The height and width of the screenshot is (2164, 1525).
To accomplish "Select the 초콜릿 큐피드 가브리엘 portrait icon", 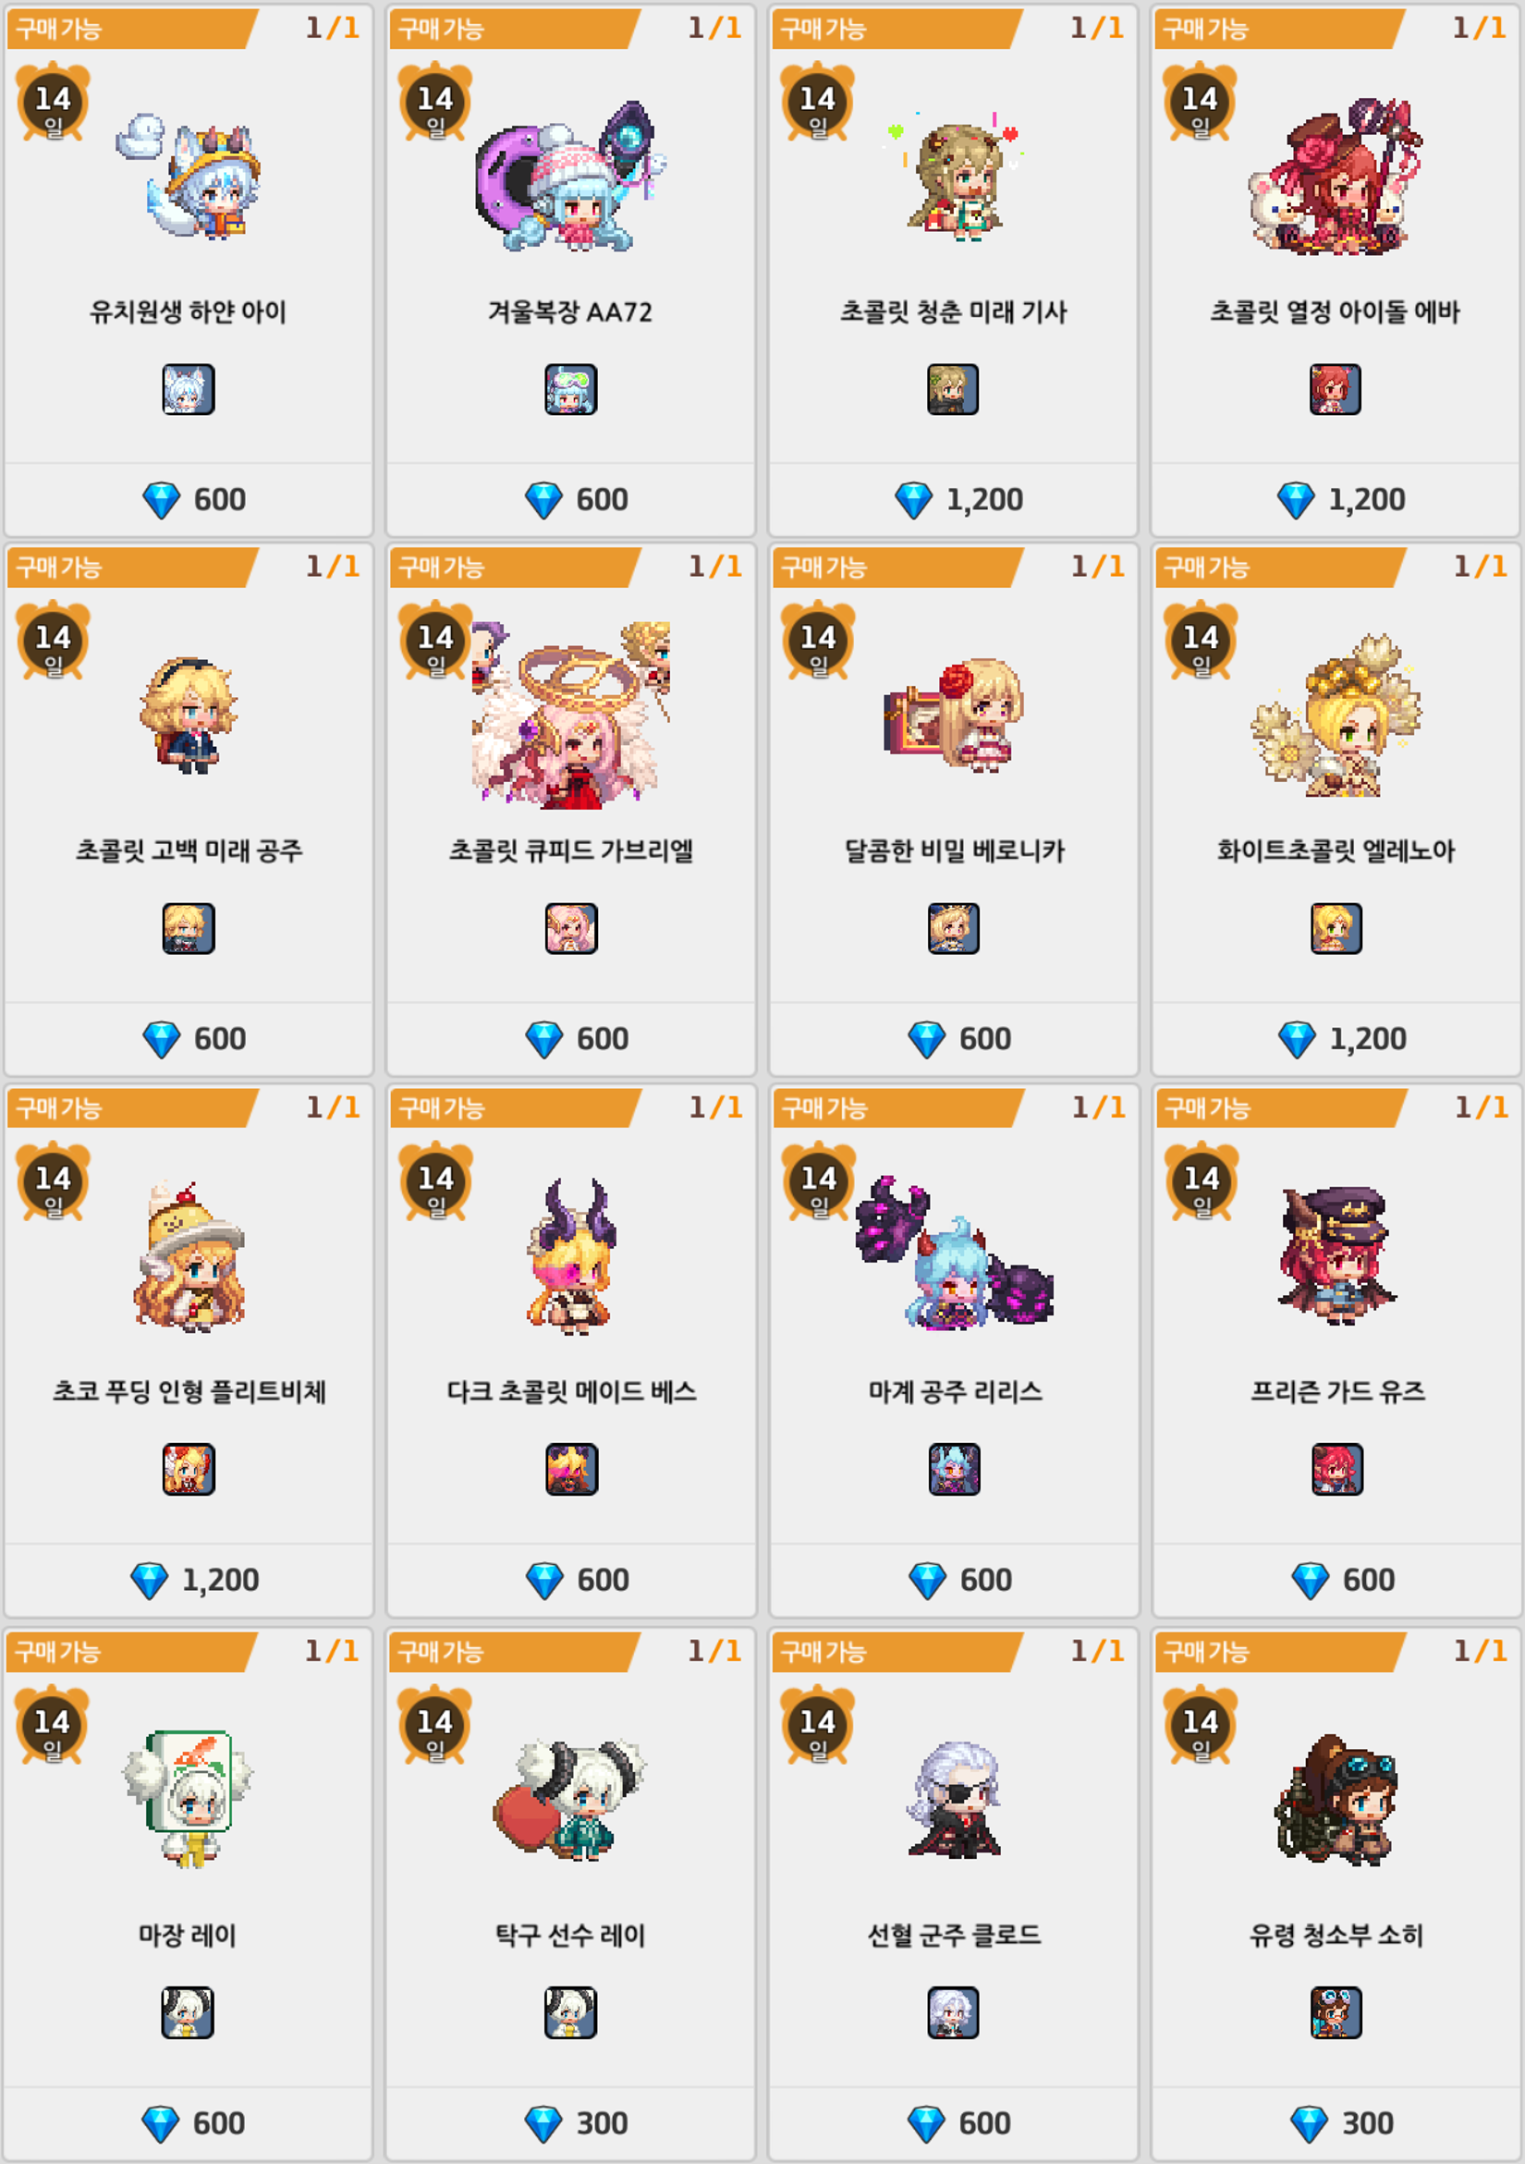I will [x=571, y=928].
